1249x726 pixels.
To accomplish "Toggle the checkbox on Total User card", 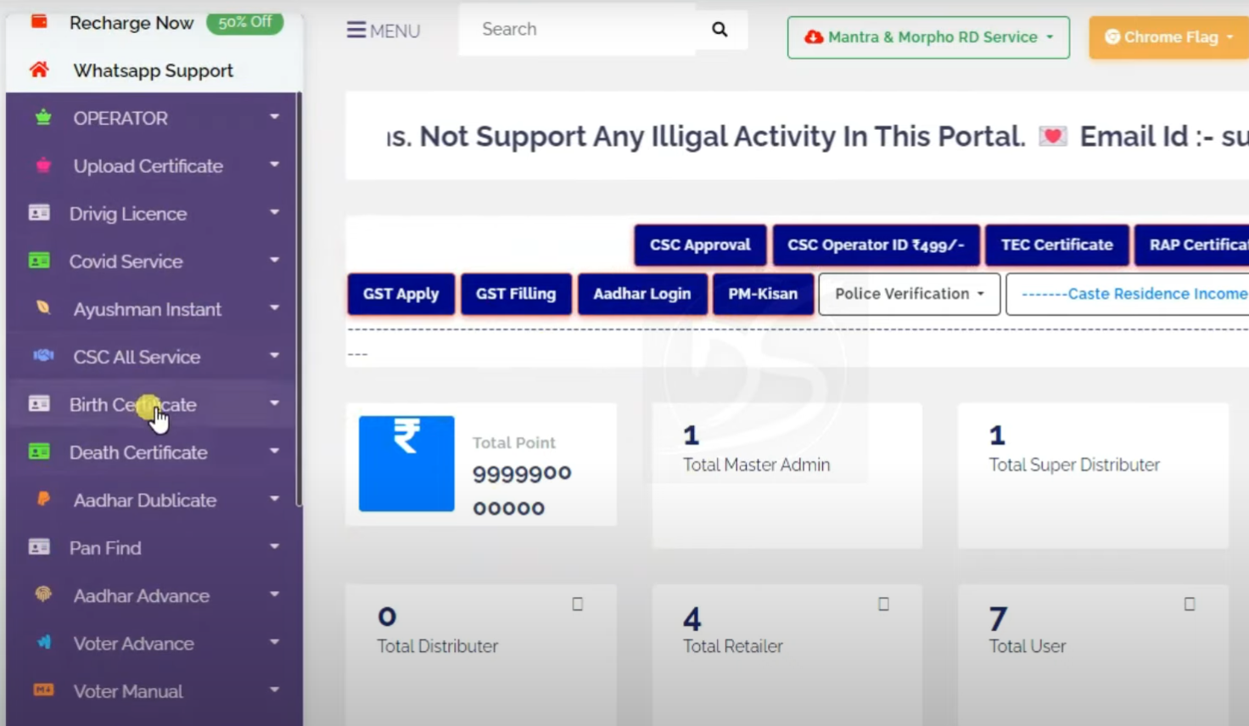I will tap(1190, 605).
